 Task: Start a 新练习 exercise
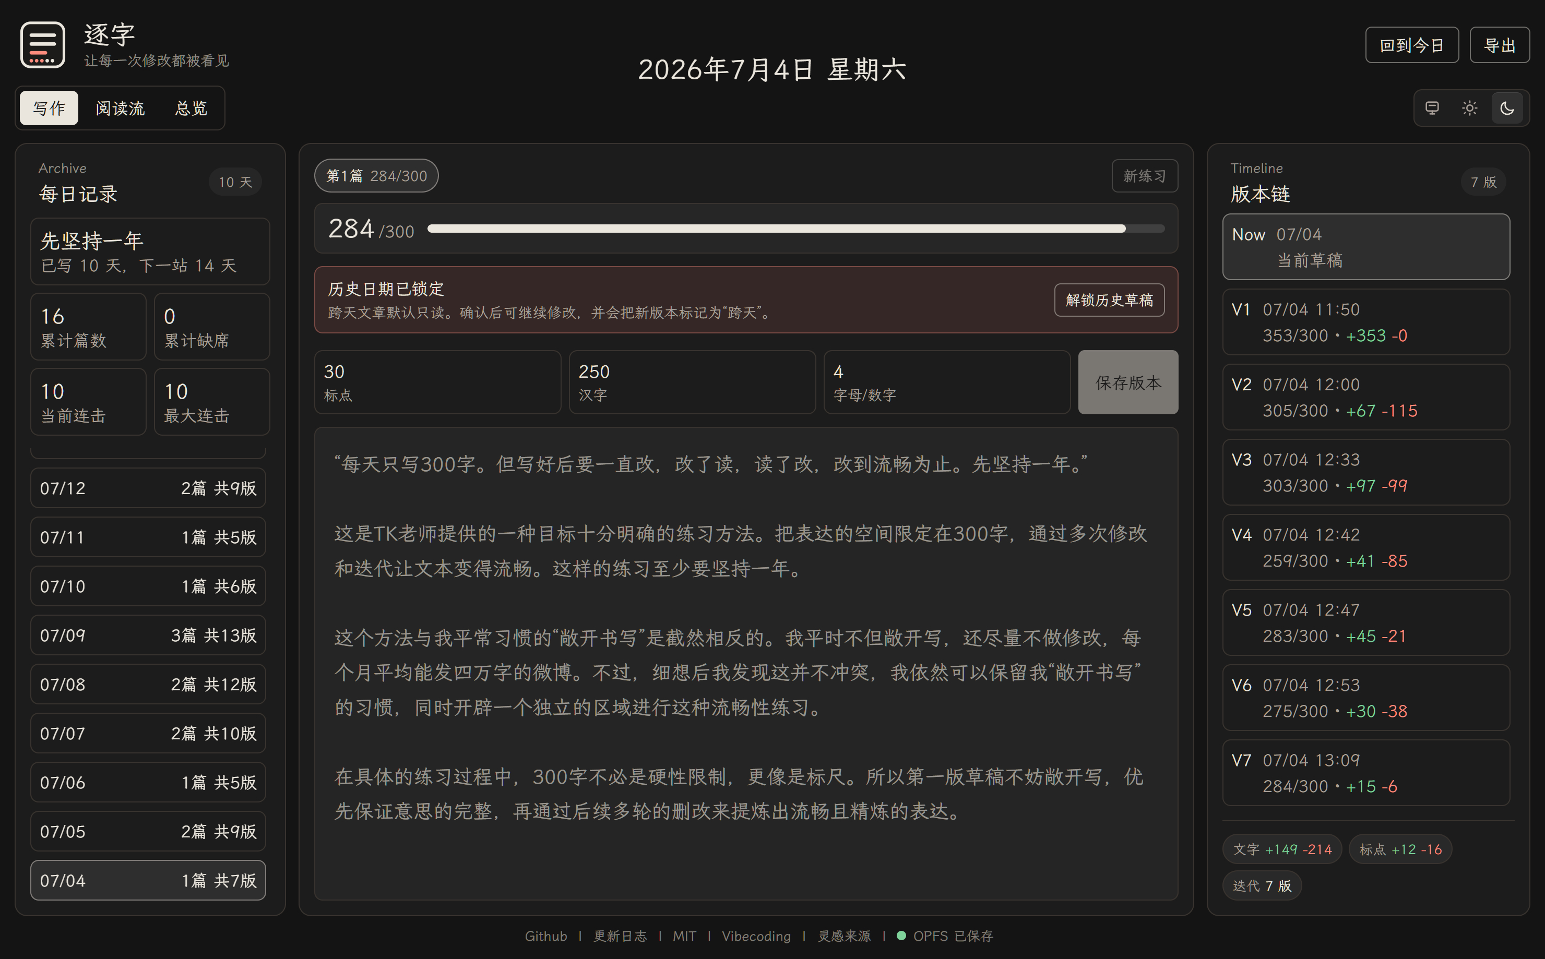click(1145, 176)
